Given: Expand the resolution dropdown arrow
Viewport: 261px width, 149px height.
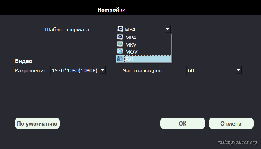Looking at the screenshot, I should coord(103,70).
